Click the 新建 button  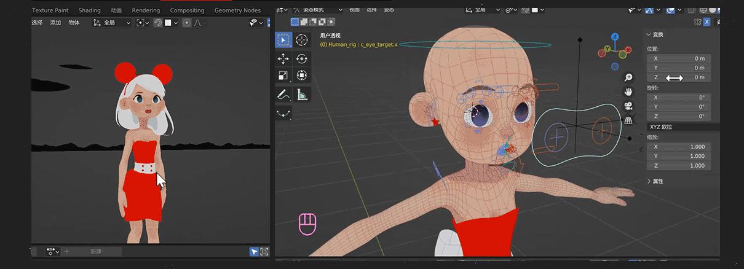pos(97,252)
